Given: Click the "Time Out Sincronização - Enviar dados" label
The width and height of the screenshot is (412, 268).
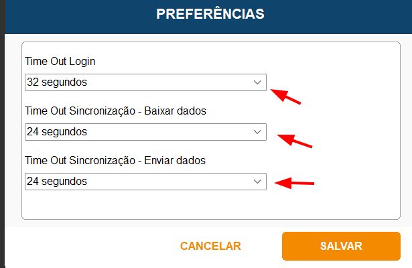Looking at the screenshot, I should (115, 161).
